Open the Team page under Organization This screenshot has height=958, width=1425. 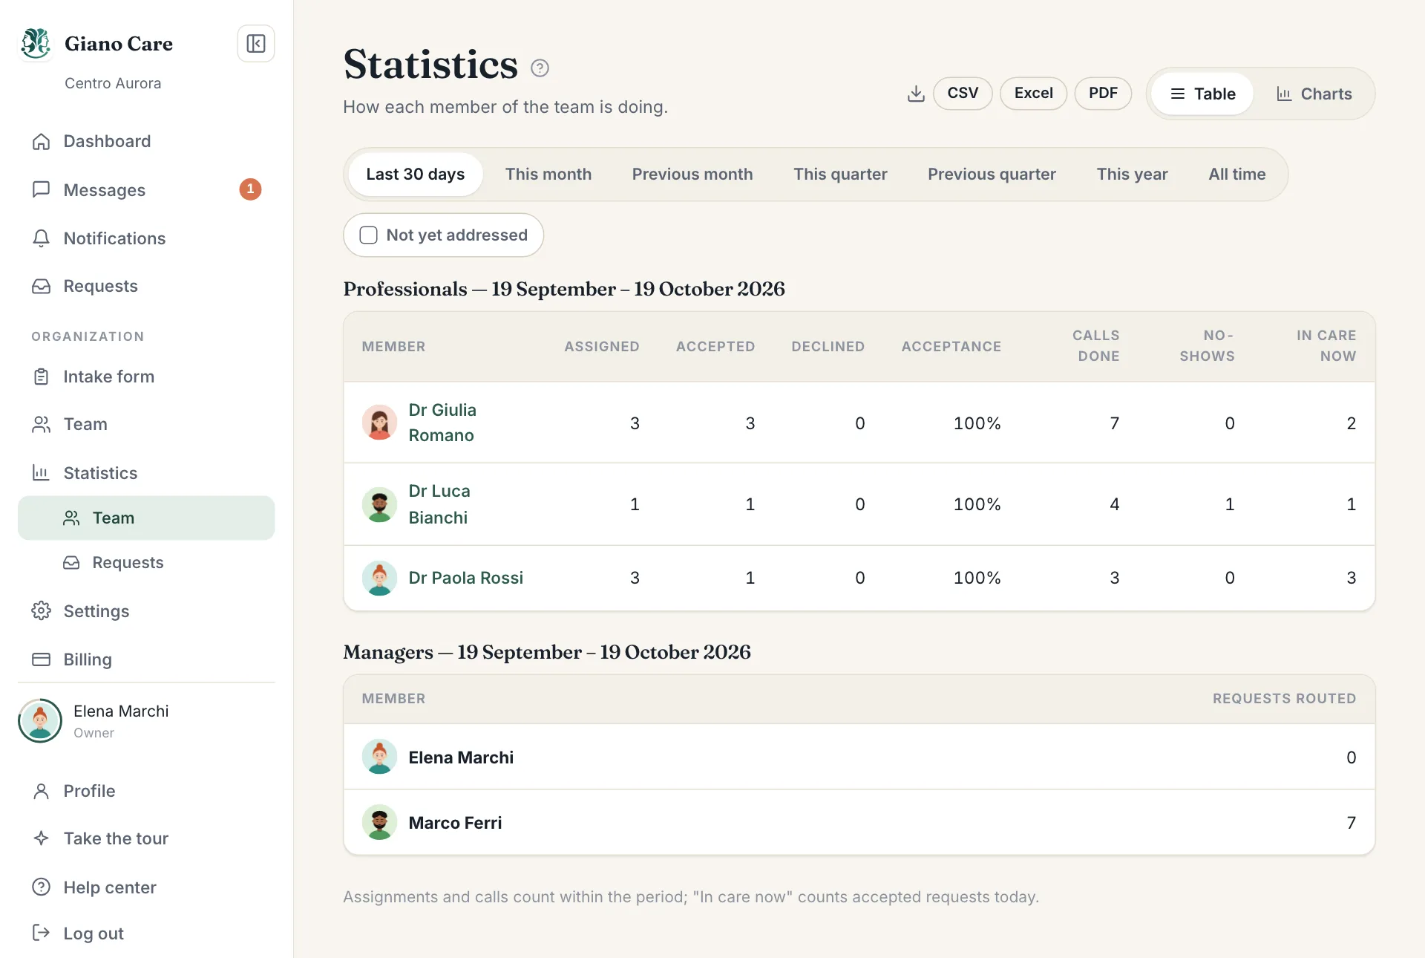click(146, 424)
